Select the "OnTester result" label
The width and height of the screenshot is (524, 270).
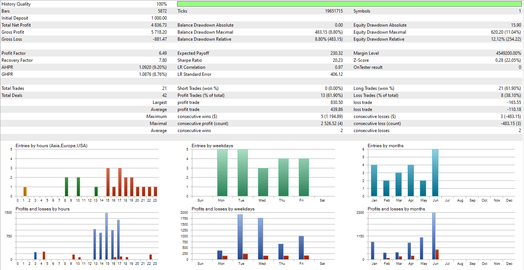coord(368,67)
